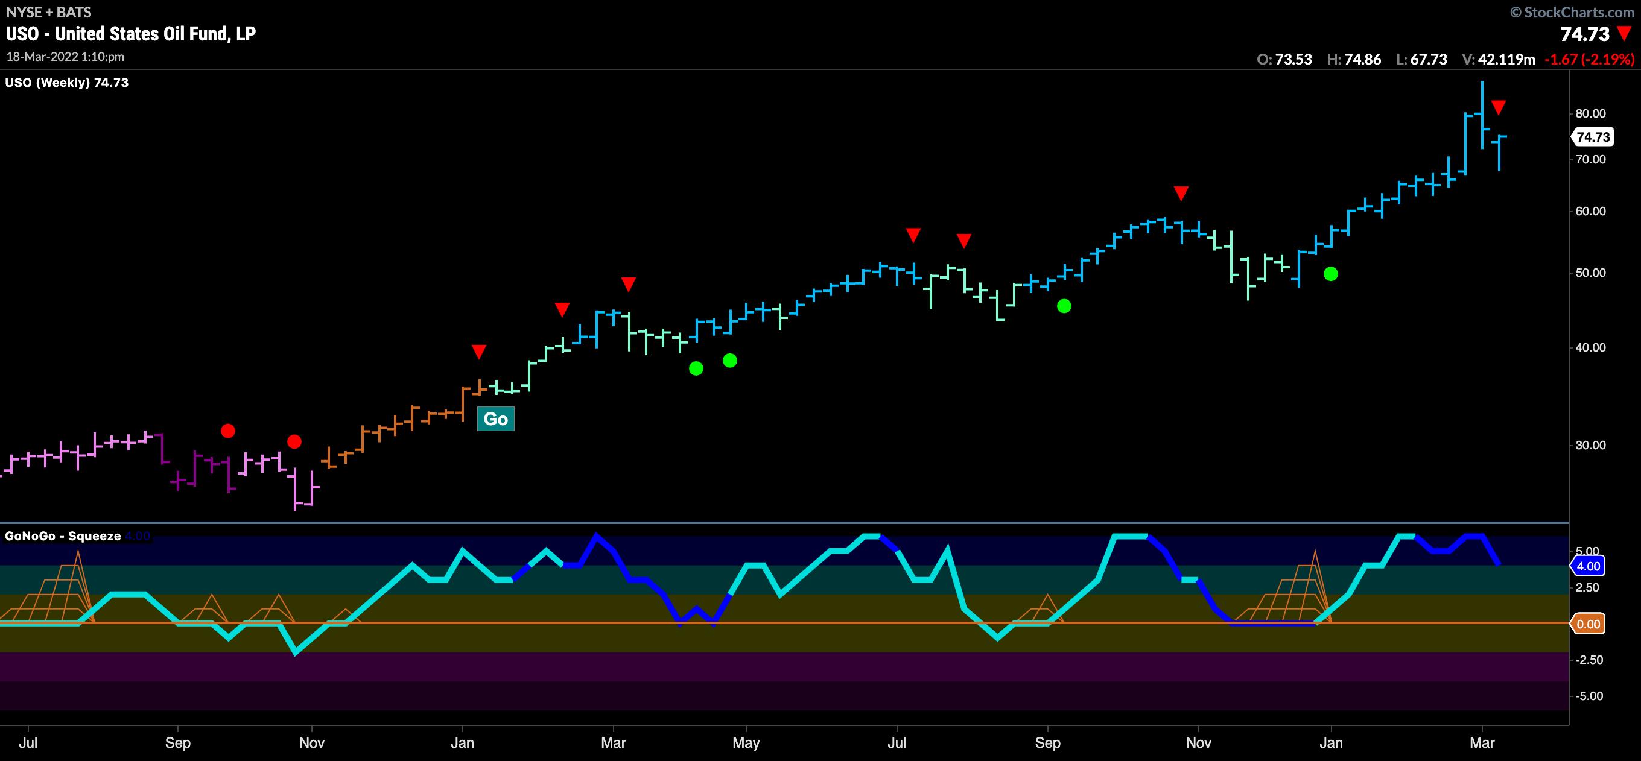Click the 80.00 price axis label
Viewport: 1641px width, 761px height.
click(1590, 114)
